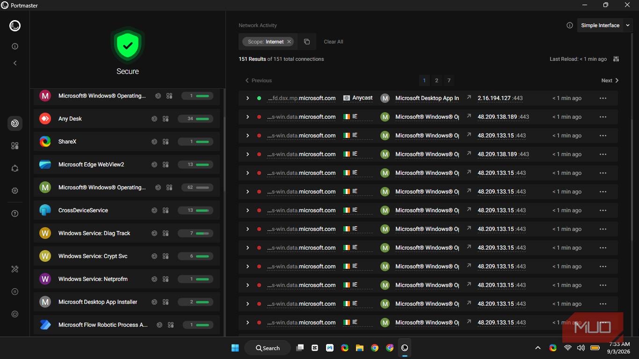639x359 pixels.
Task: Select Windows Service: Diag Track row
Action: [127, 233]
